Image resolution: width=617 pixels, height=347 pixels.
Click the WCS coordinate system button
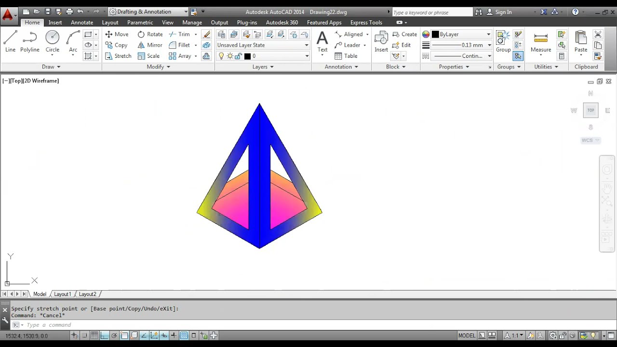[590, 140]
